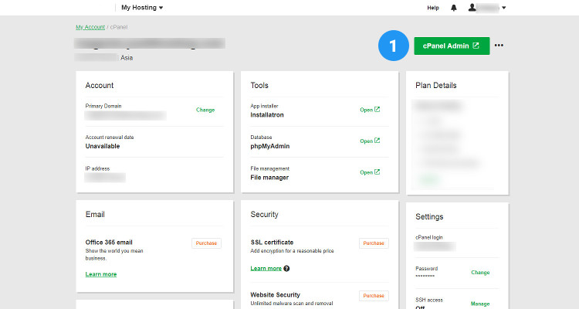The image size is (579, 309).
Task: Click the SSL help question mark icon
Action: tap(286, 269)
